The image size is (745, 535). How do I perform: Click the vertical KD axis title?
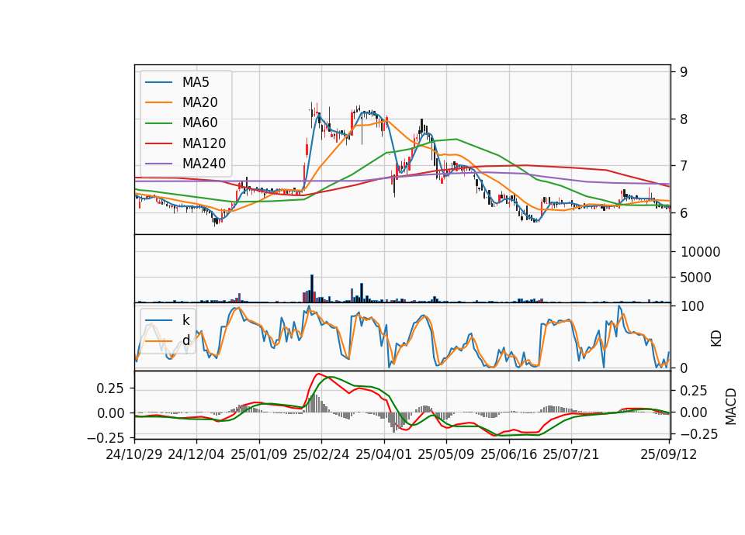pos(716,339)
